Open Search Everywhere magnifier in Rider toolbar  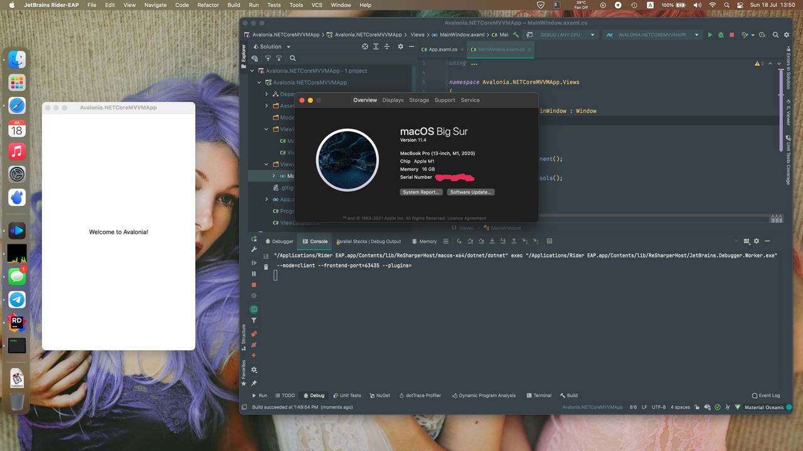tap(775, 35)
